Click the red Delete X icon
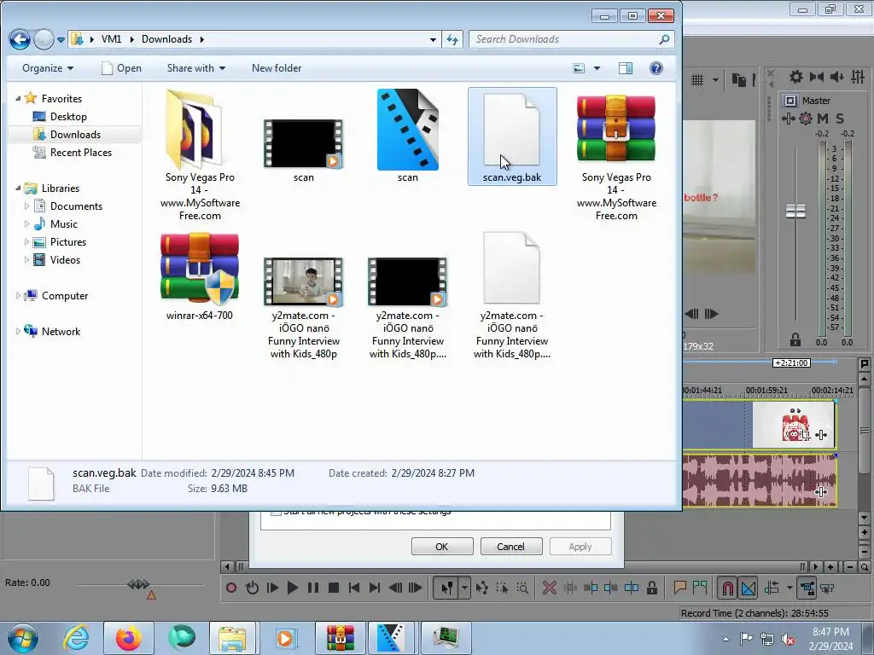Screen dimensions: 874x655 549,588
